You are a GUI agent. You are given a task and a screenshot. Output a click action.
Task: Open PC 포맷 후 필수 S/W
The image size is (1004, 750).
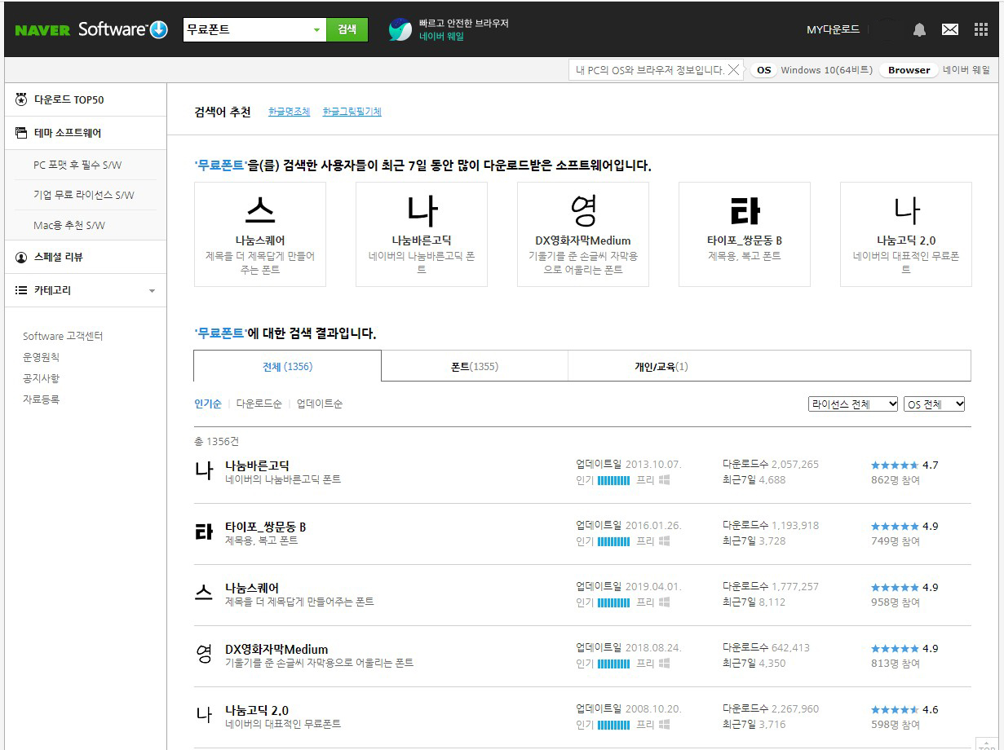click(77, 165)
